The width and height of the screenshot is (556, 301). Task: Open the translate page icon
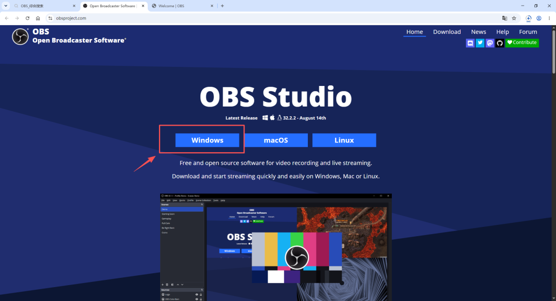tap(505, 18)
